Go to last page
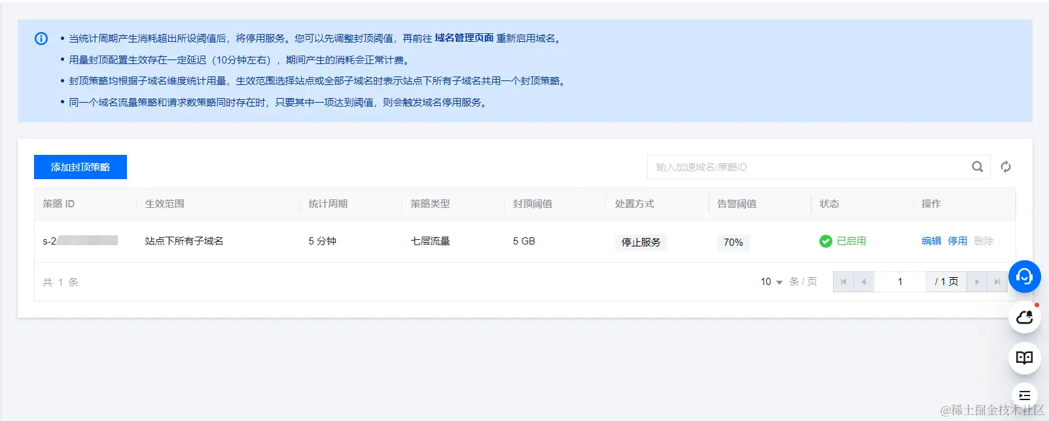1049x421 pixels. click(997, 282)
